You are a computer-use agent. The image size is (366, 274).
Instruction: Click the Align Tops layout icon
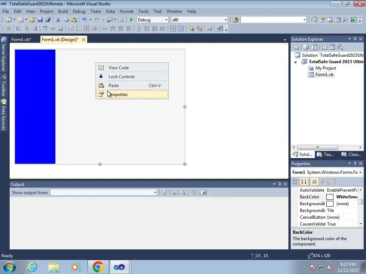[45, 29]
